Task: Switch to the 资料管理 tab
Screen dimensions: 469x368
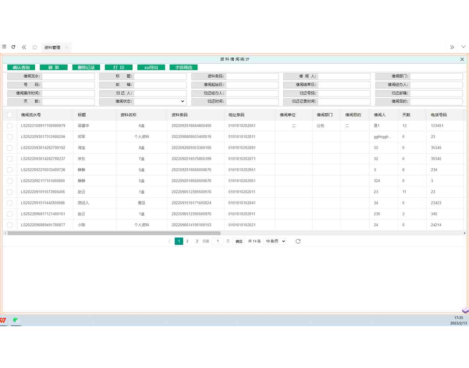Action: click(52, 47)
